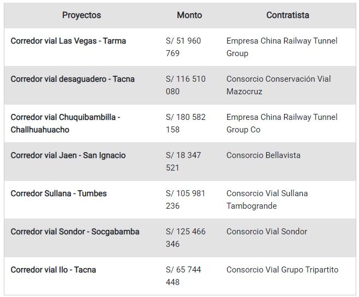Click the amount S/ 105 981 236
The image size is (359, 297).
(186, 199)
